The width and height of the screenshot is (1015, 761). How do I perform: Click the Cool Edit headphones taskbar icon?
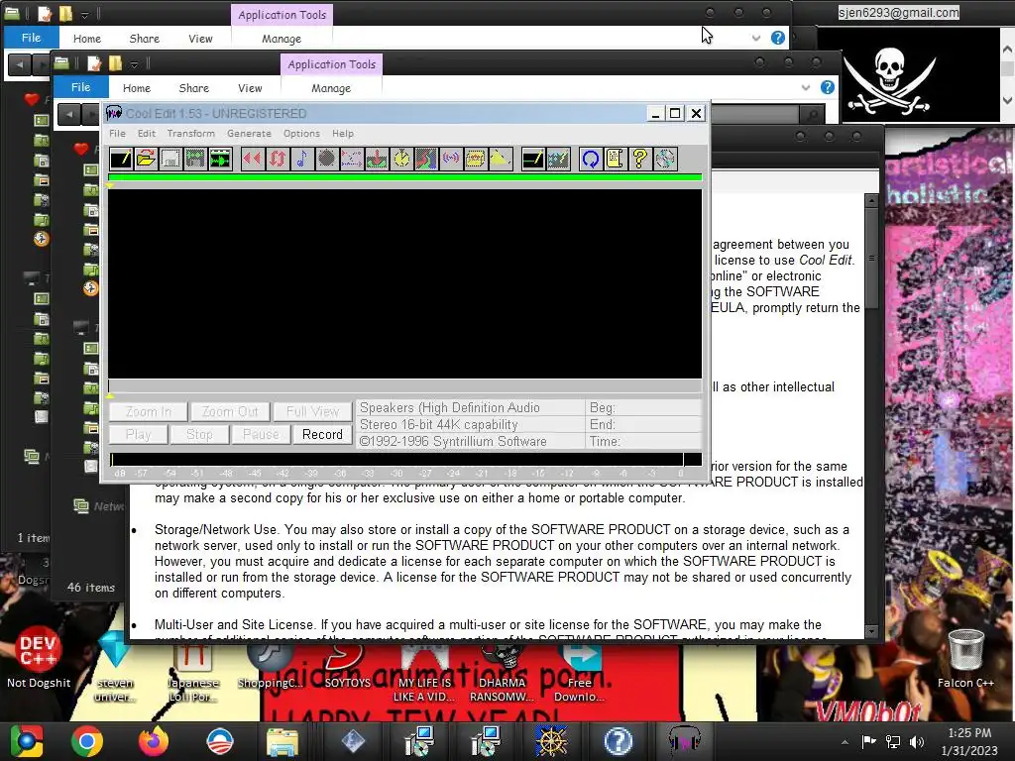point(684,741)
